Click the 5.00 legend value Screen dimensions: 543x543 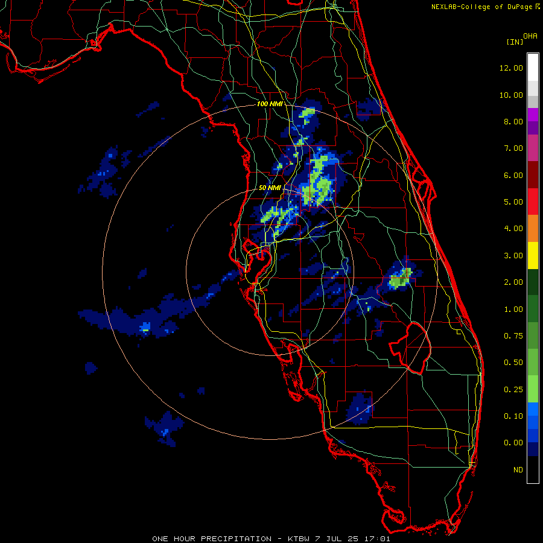pos(513,202)
